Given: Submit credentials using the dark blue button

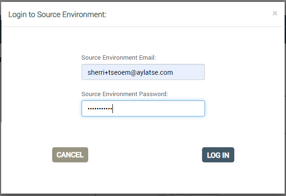Looking at the screenshot, I should (x=218, y=155).
